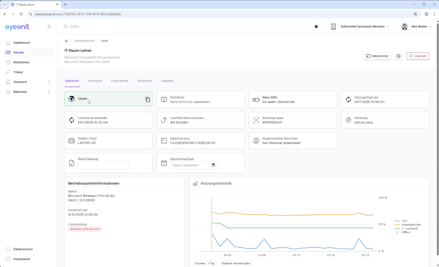Click the Beschreibung text input field

(x=103, y=165)
